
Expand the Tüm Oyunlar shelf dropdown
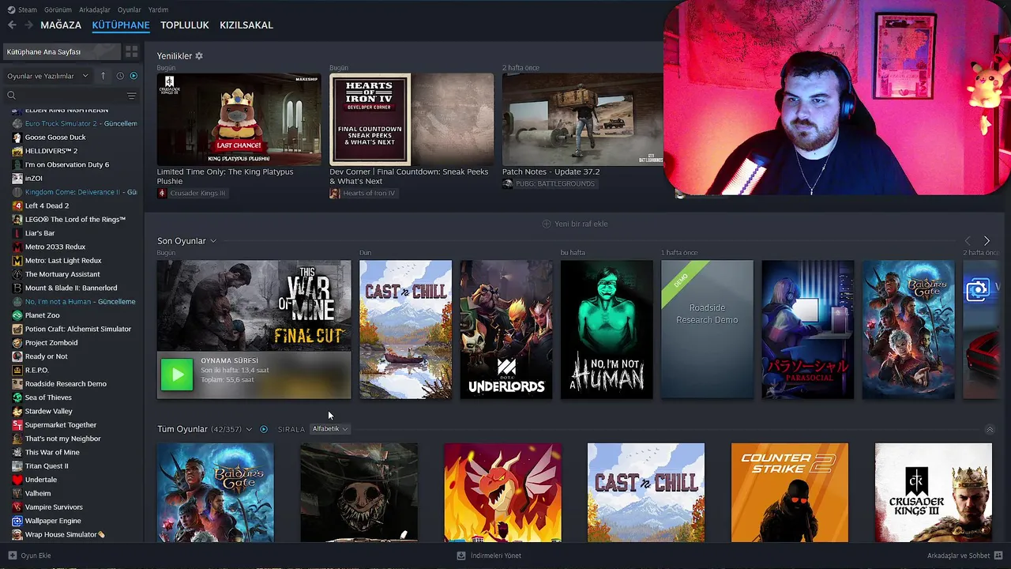[x=249, y=429]
